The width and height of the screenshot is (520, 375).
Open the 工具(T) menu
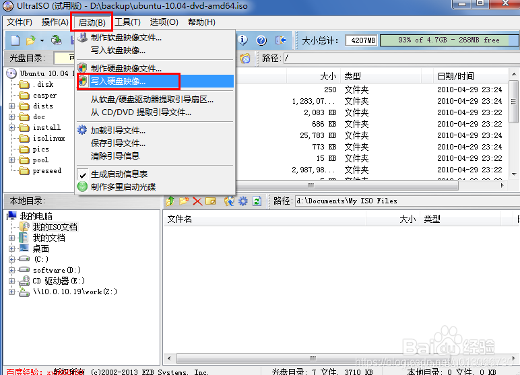(x=128, y=22)
